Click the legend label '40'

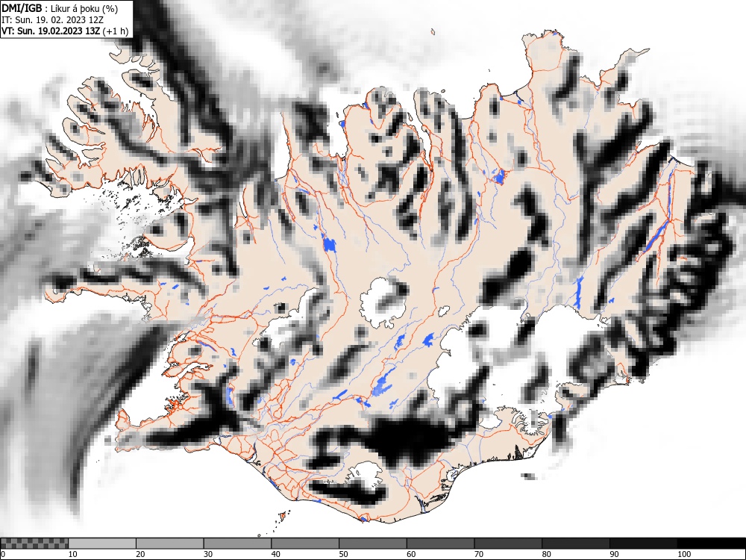(x=276, y=554)
